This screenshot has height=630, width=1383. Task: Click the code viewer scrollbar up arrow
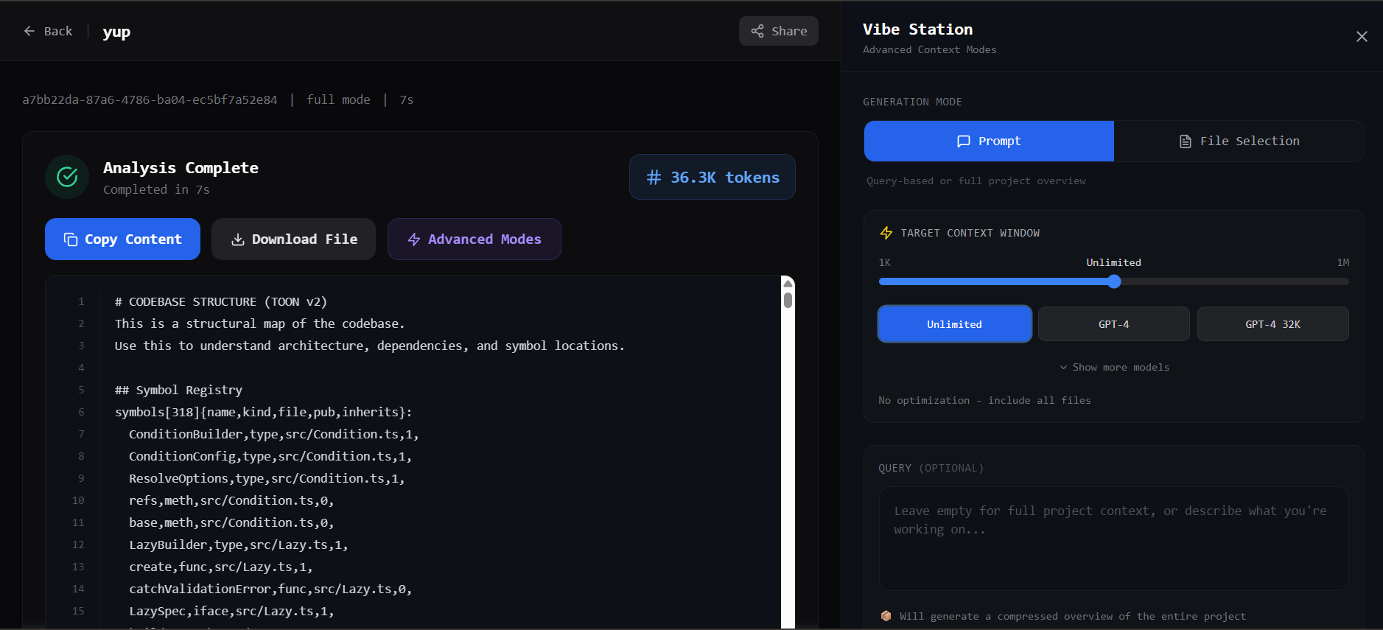tap(788, 284)
